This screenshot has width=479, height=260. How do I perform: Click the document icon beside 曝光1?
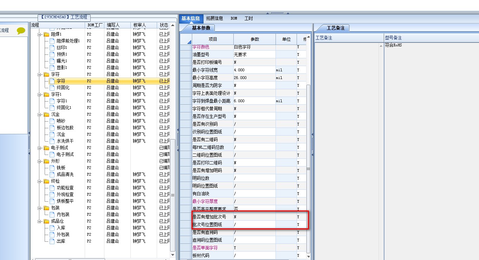[x=52, y=61]
